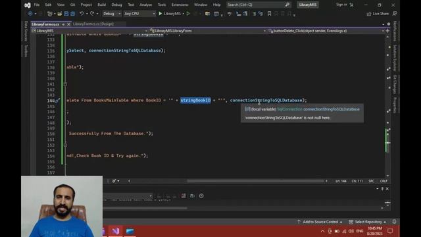421x237 pixels.
Task: Click the Comment Out selection icon
Action: click(254, 13)
